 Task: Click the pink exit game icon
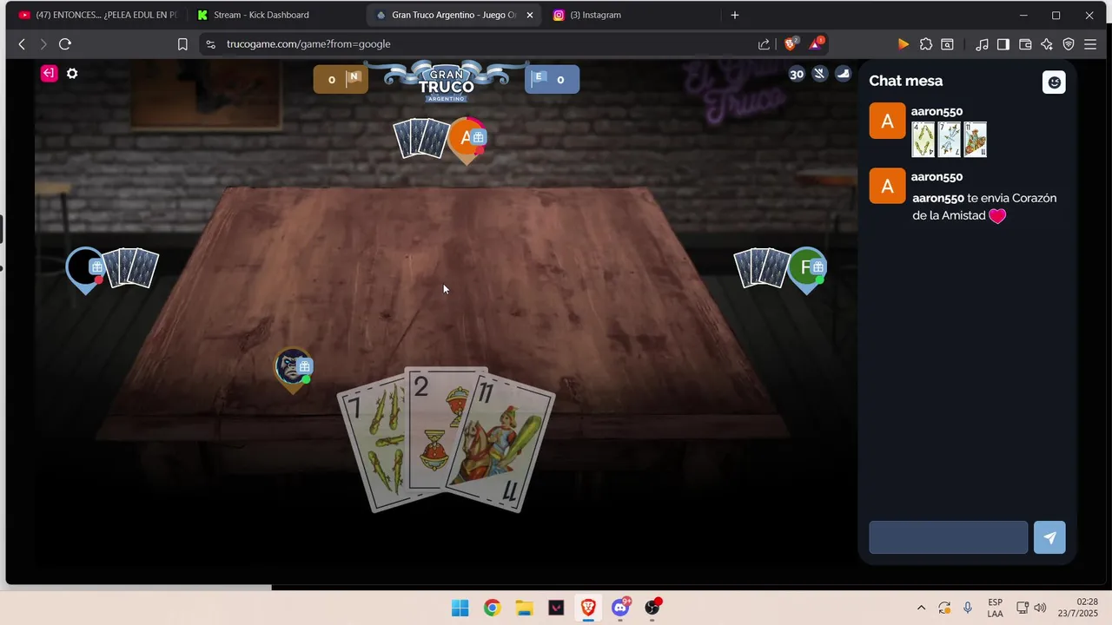(x=49, y=74)
